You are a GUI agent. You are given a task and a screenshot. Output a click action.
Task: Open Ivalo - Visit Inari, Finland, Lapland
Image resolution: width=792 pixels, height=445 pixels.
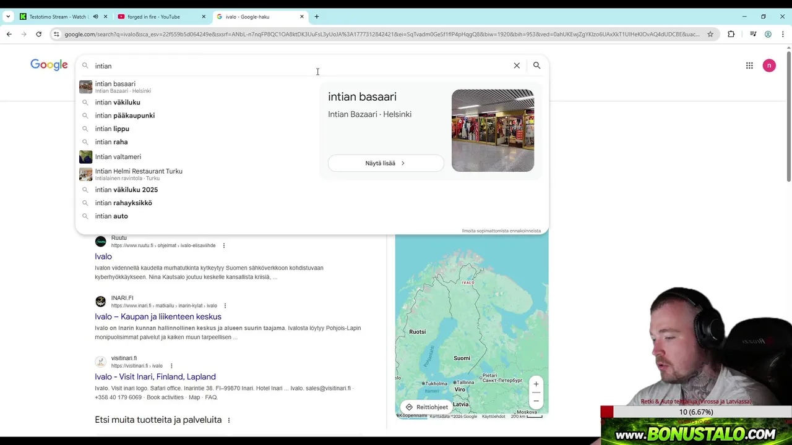click(x=155, y=376)
